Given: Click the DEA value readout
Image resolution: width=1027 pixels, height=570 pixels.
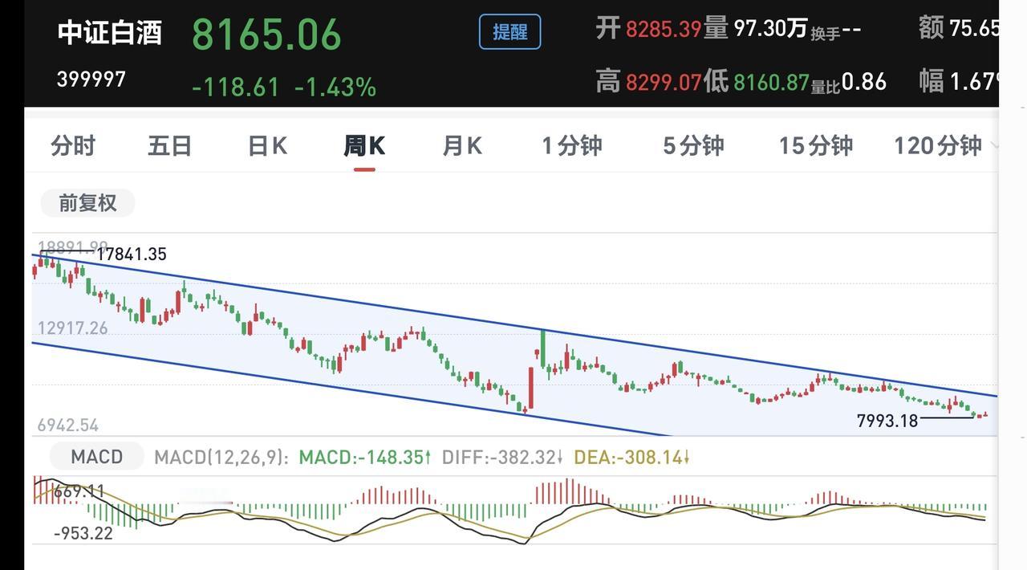Looking at the screenshot, I should (x=632, y=458).
